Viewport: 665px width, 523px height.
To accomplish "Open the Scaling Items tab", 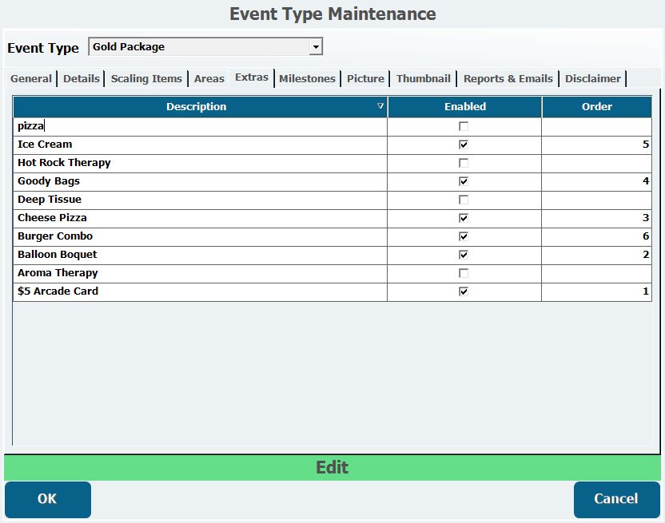I will pyautogui.click(x=146, y=78).
